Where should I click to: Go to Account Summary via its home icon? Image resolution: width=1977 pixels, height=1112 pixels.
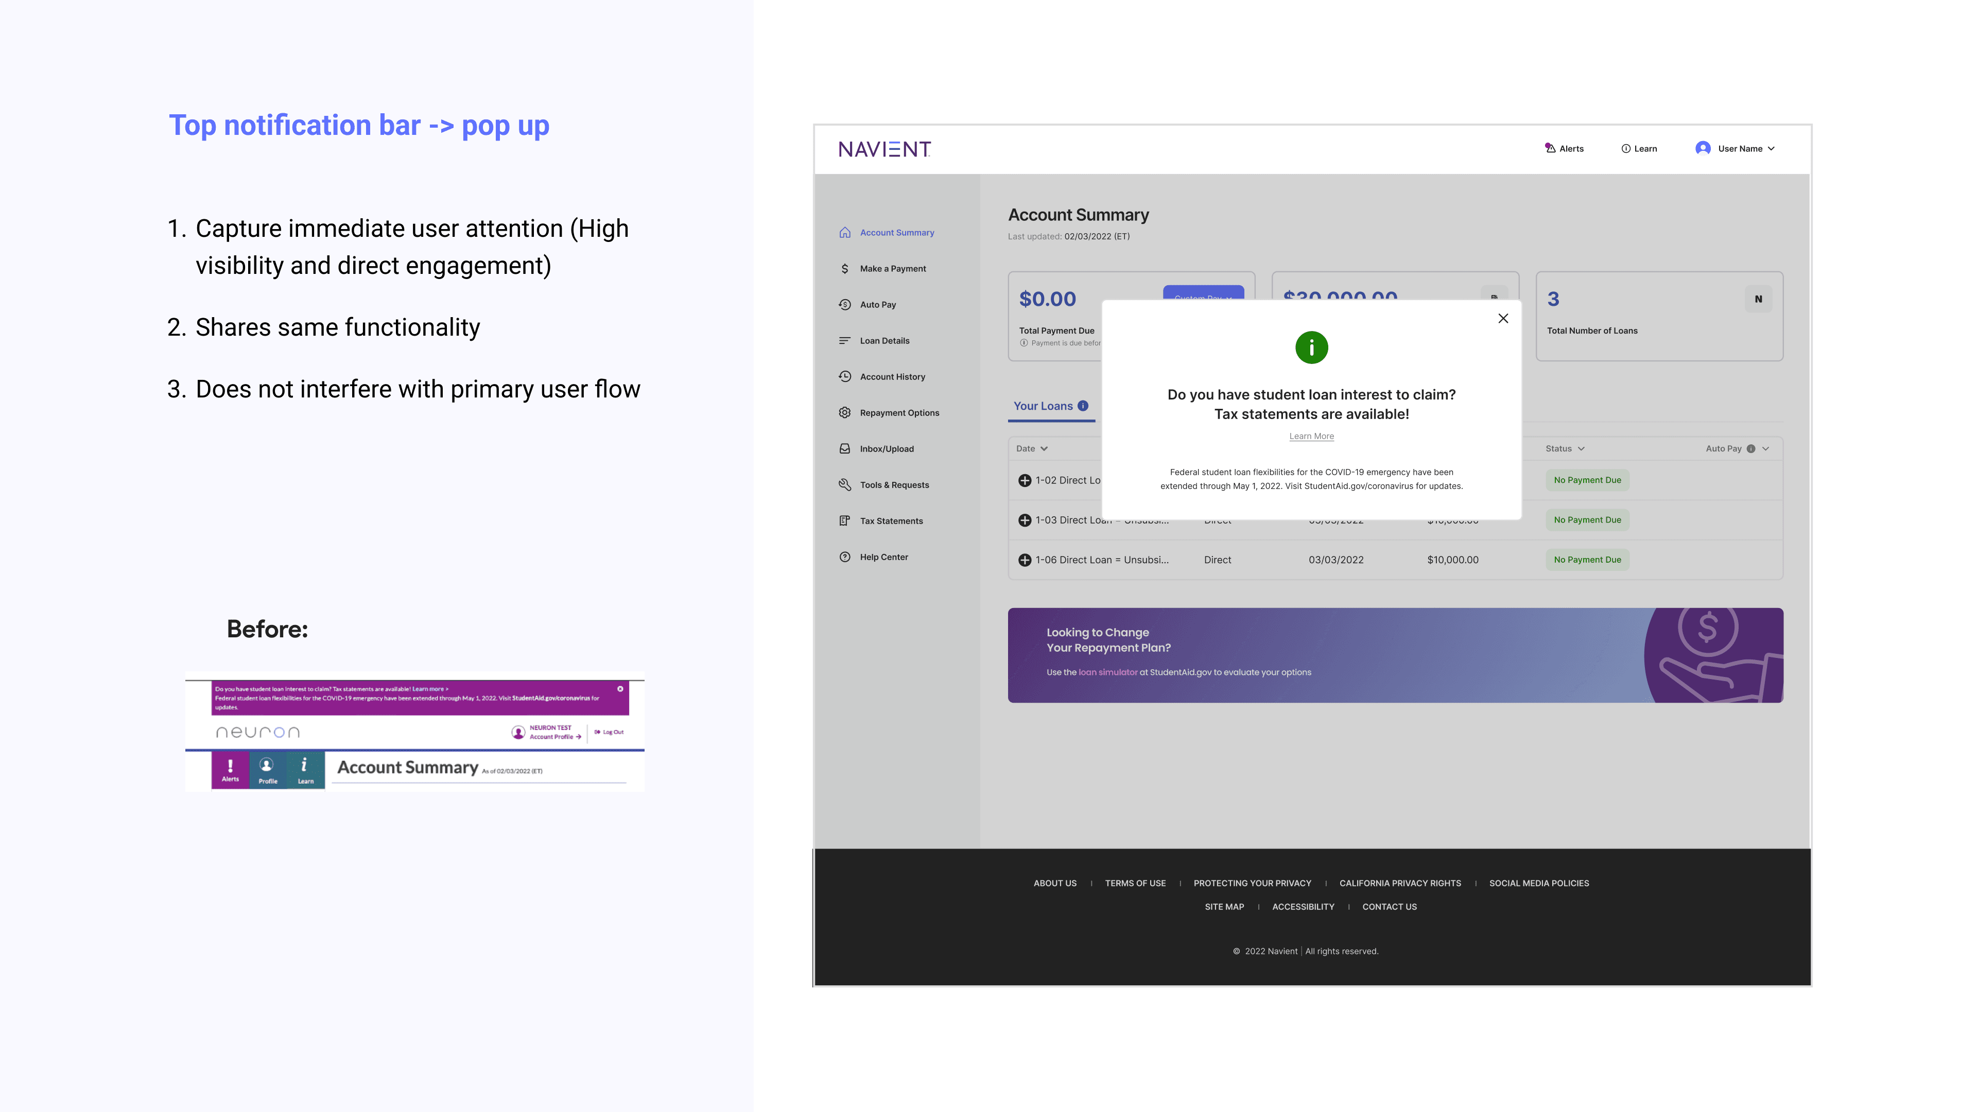(x=845, y=233)
